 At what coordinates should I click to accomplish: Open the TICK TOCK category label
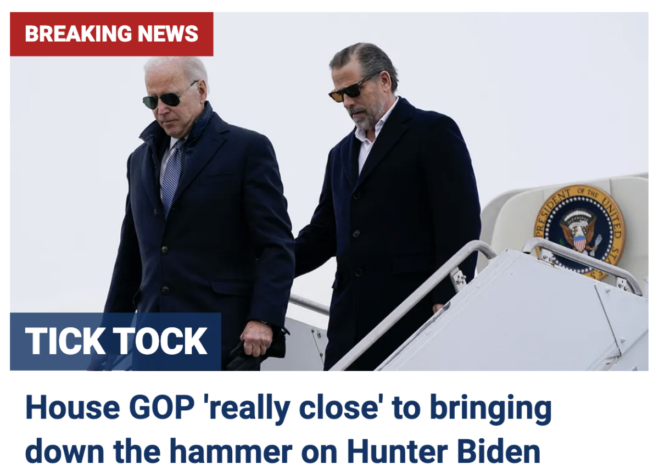coord(115,342)
